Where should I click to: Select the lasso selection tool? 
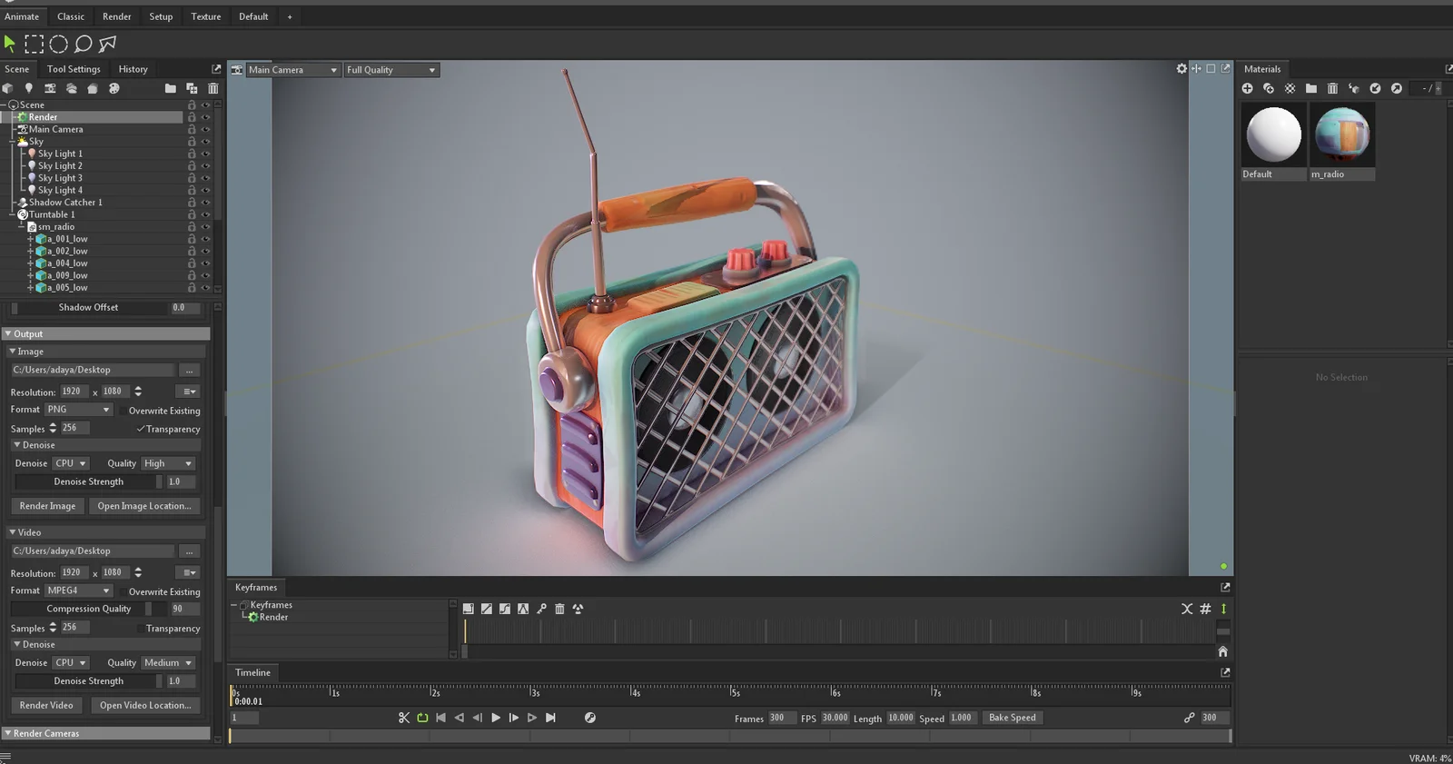83,44
